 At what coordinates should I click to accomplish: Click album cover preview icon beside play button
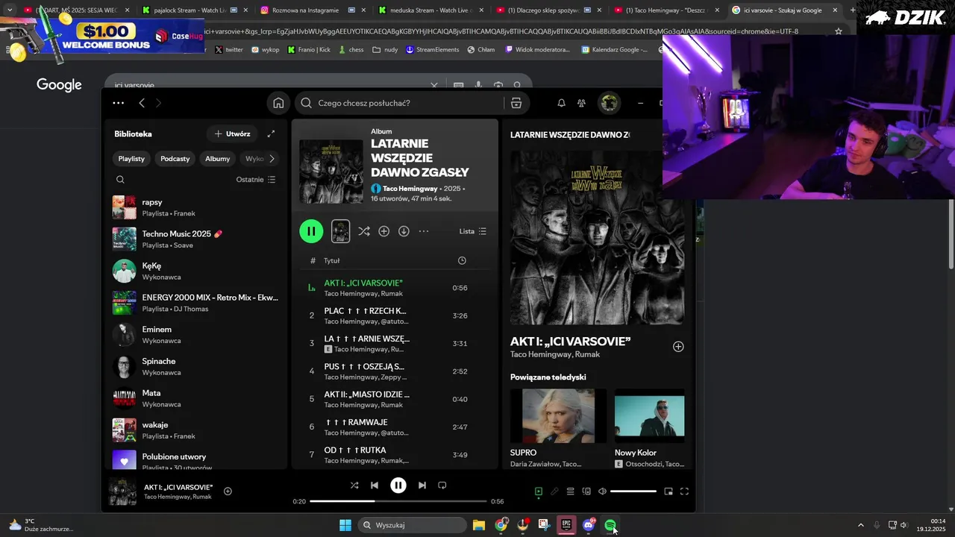[x=340, y=231]
